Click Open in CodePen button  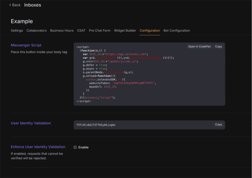199,47
